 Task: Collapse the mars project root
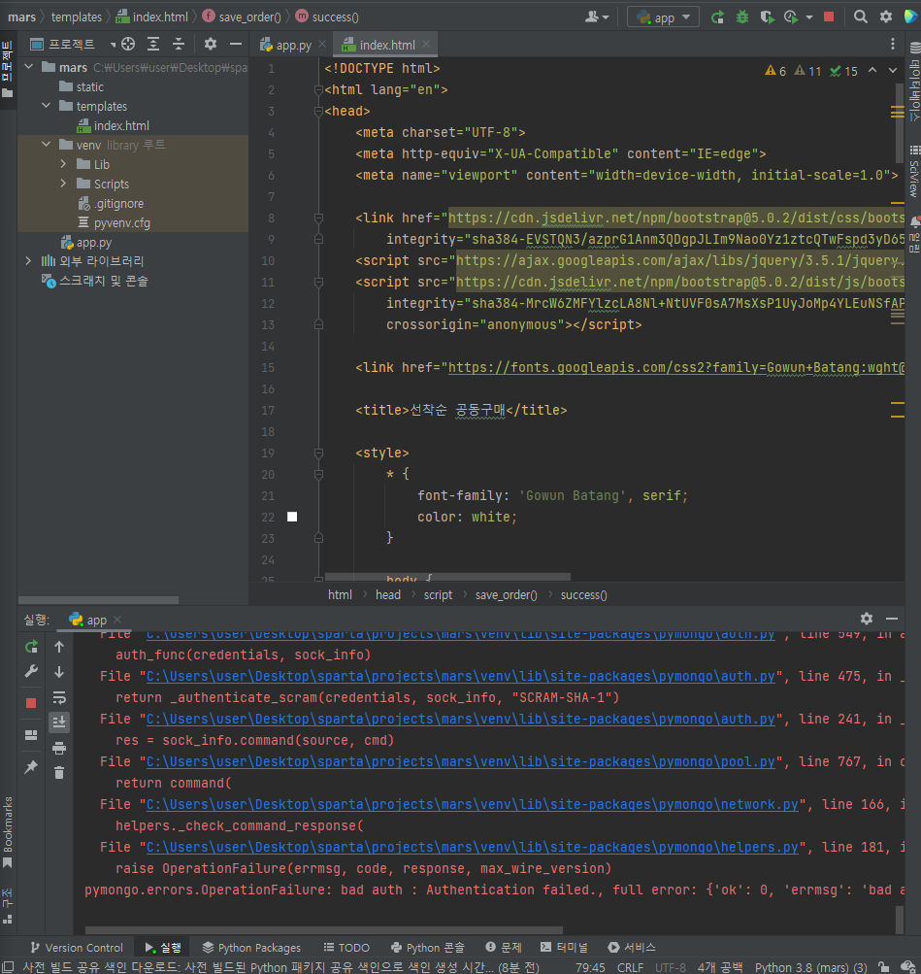(28, 66)
